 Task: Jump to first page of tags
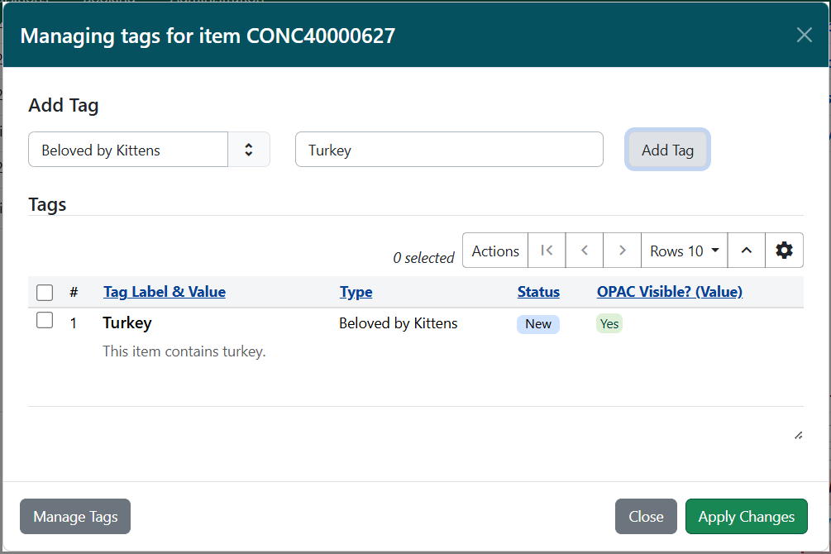pos(547,250)
